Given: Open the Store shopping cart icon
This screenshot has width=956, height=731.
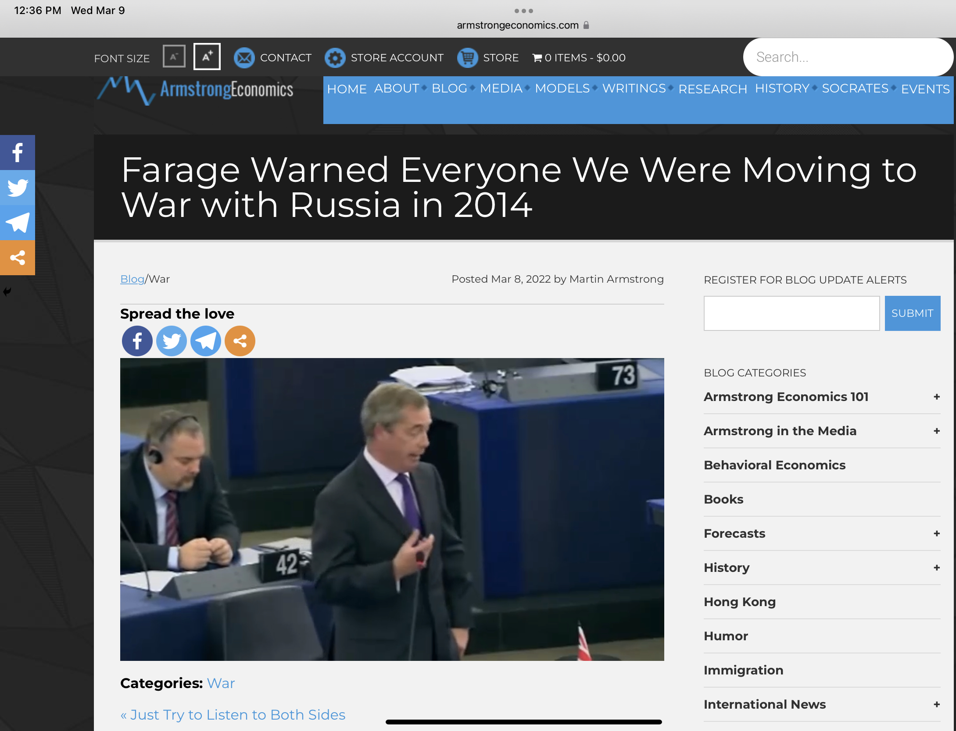Looking at the screenshot, I should 467,58.
